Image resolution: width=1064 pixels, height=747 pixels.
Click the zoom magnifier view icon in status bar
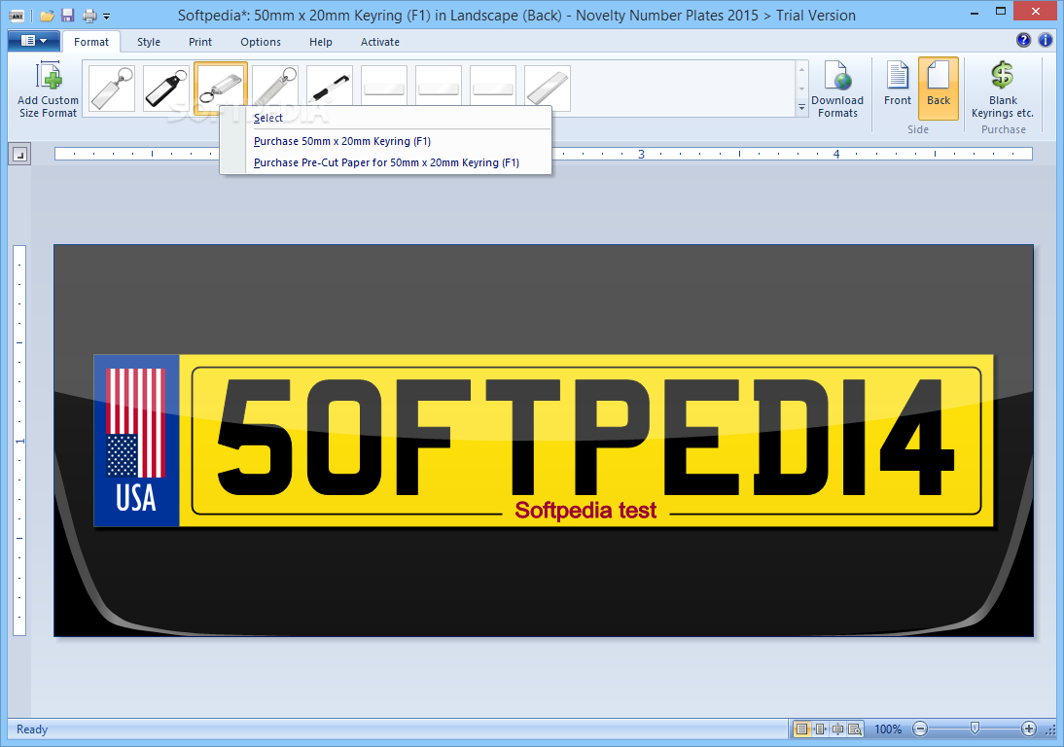coord(855,729)
